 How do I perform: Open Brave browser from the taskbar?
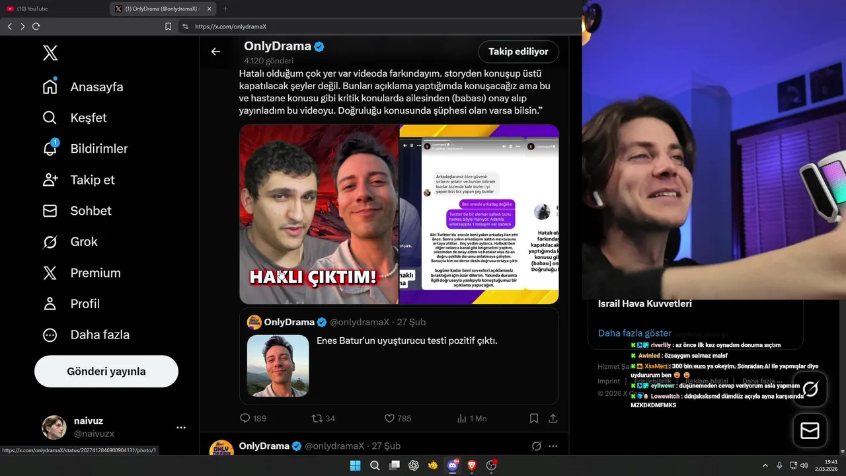coord(472,465)
